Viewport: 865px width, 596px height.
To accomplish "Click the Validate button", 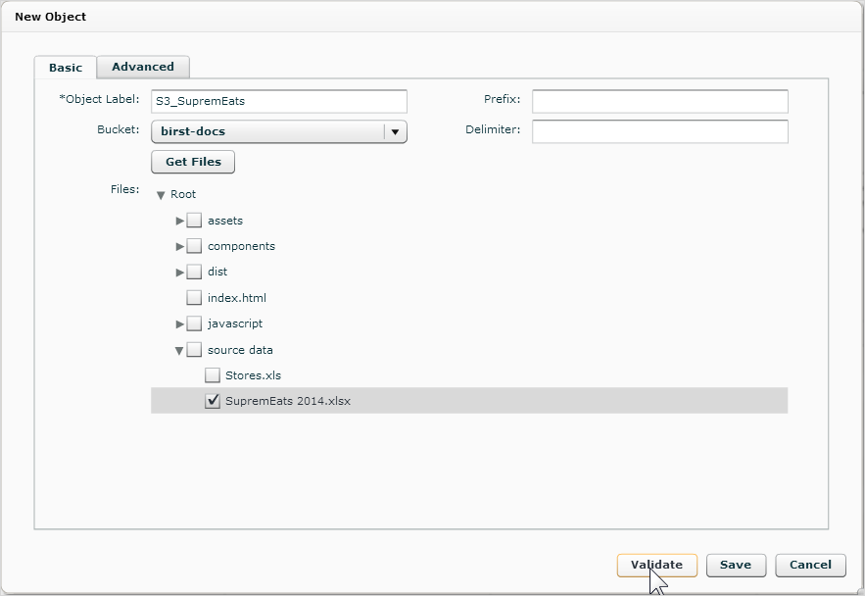I will point(656,565).
